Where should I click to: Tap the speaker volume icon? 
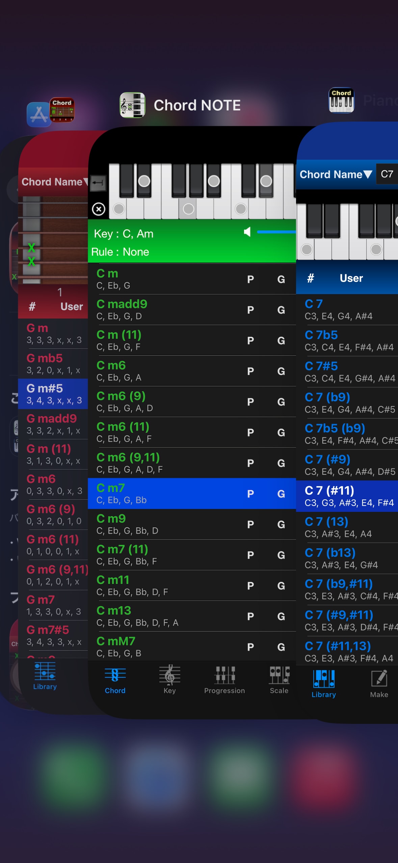tap(247, 232)
